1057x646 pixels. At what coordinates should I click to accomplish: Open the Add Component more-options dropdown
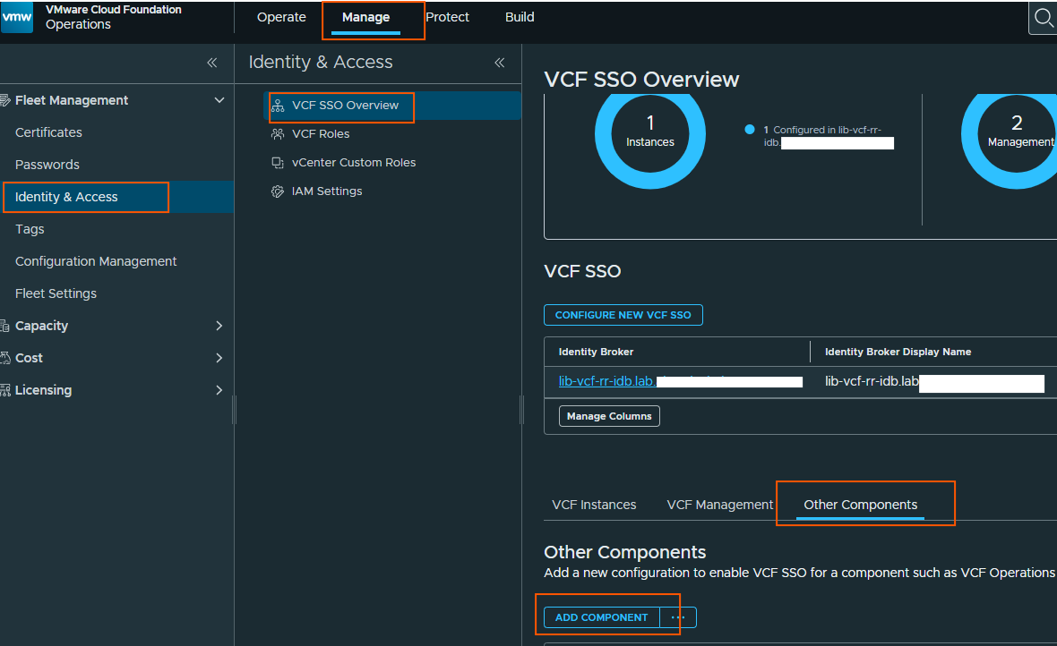(678, 617)
